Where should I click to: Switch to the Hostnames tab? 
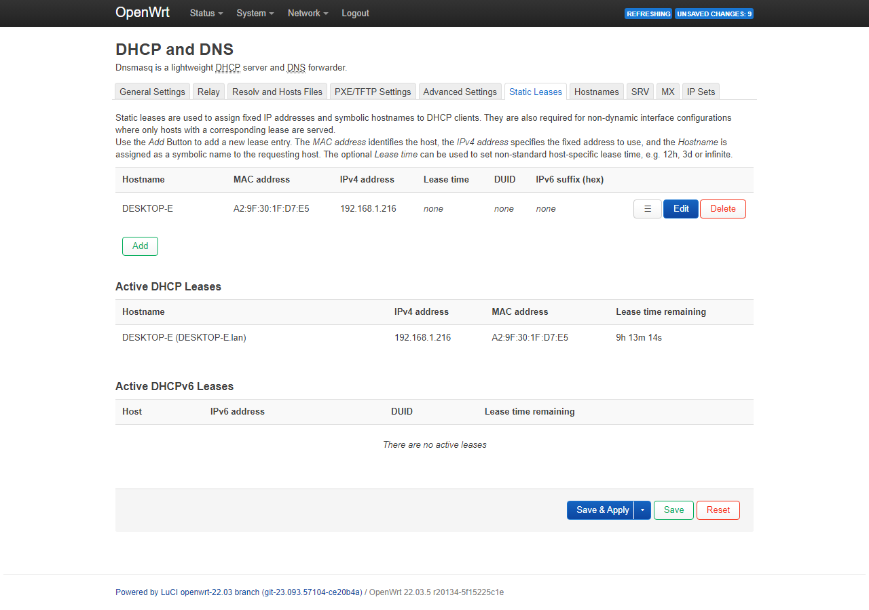click(596, 92)
